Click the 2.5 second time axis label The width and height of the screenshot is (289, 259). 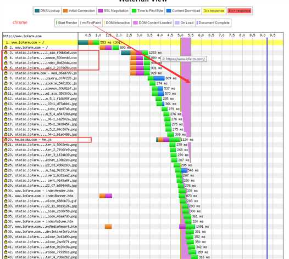129,35
